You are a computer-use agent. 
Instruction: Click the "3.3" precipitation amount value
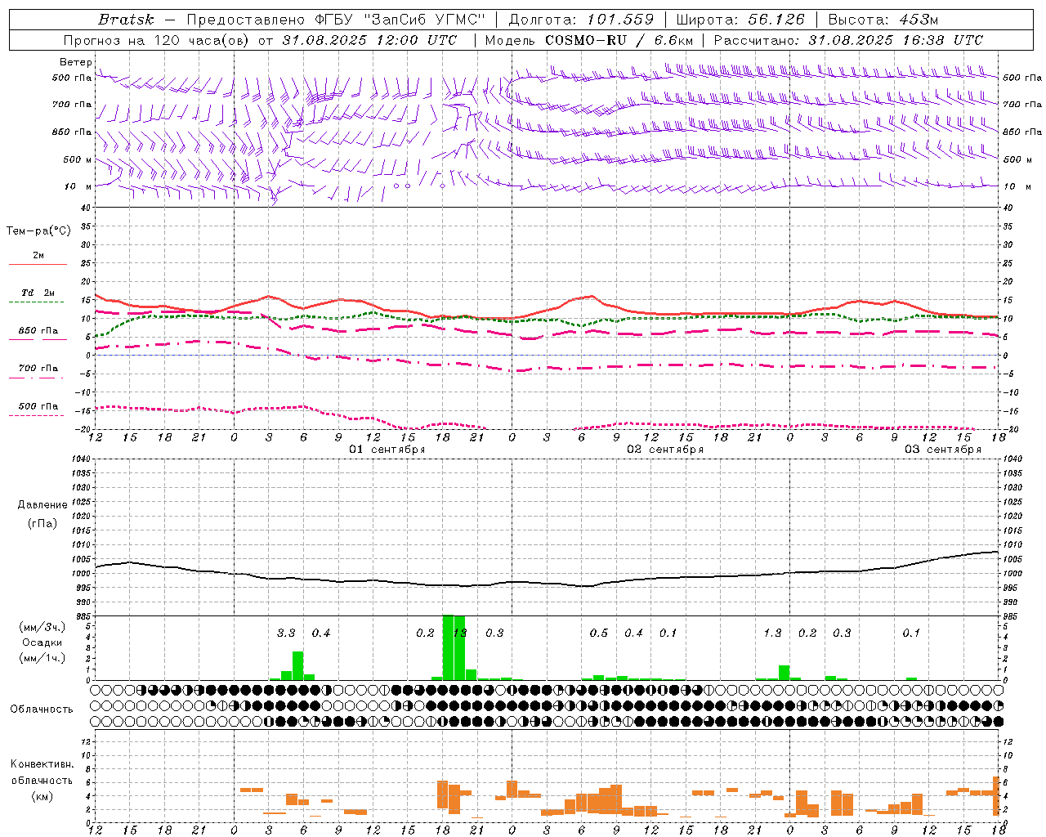click(x=286, y=633)
